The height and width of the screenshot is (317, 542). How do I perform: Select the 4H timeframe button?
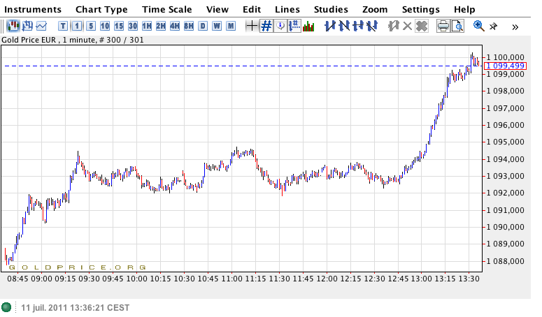click(175, 27)
